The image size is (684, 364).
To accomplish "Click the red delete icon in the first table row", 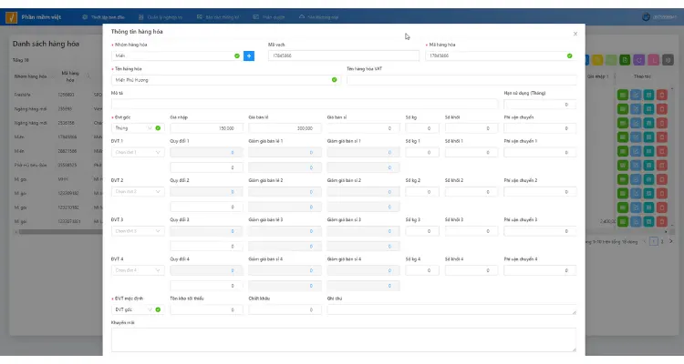I will tap(662, 95).
